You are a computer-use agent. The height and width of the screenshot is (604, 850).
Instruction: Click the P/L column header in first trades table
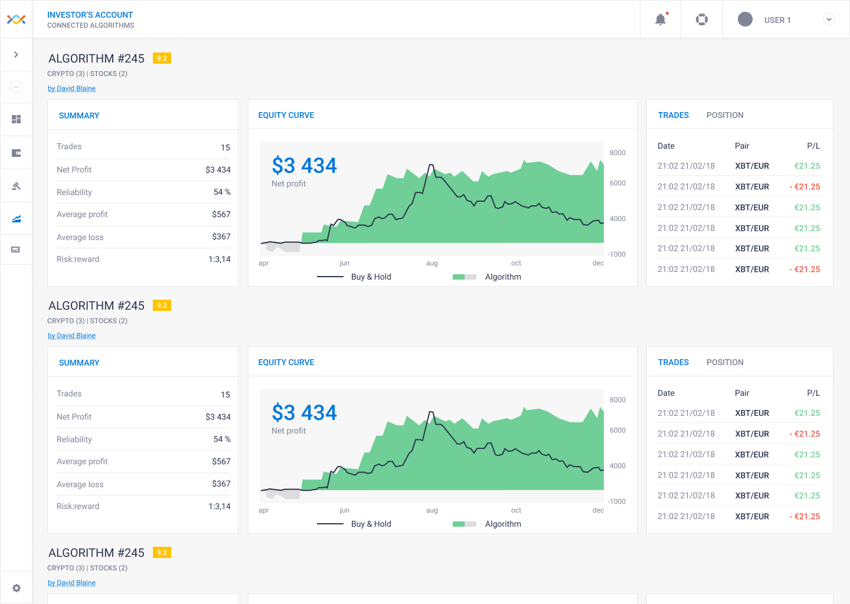coord(813,146)
